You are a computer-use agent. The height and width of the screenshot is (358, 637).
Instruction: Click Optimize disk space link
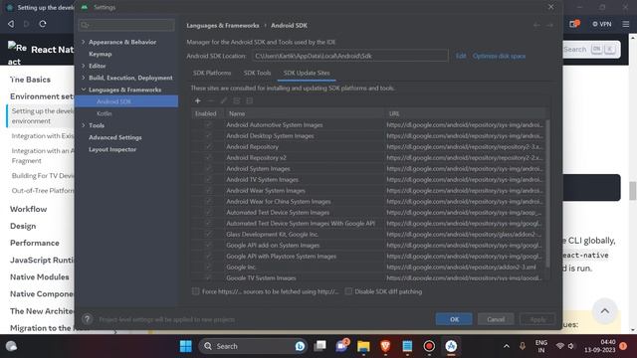[499, 56]
